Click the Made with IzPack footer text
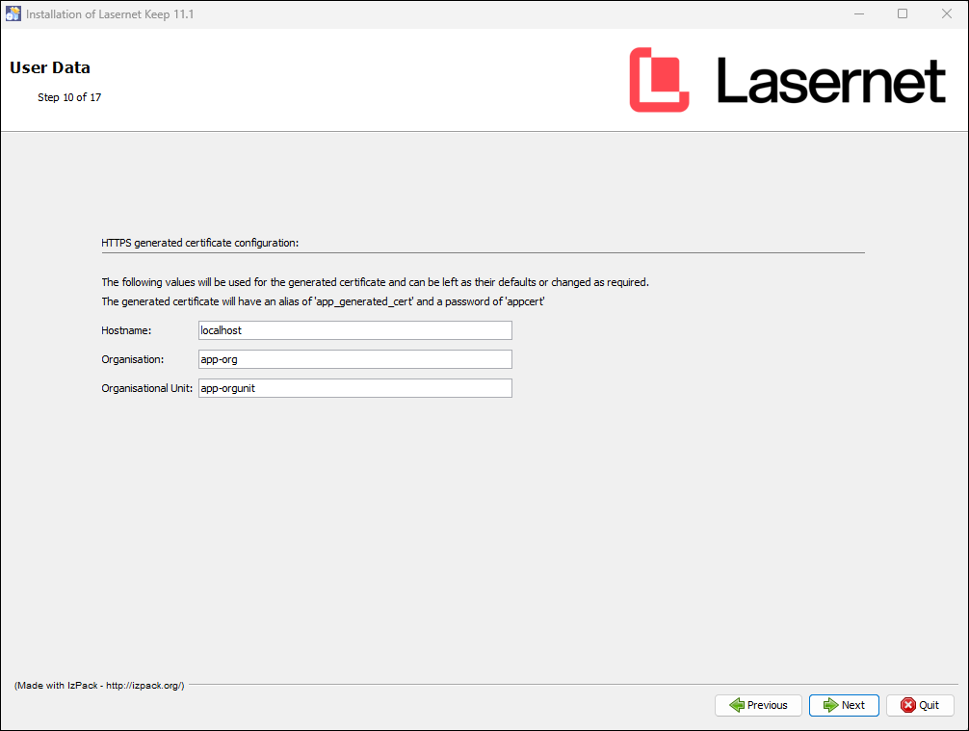The width and height of the screenshot is (969, 731). pos(99,685)
